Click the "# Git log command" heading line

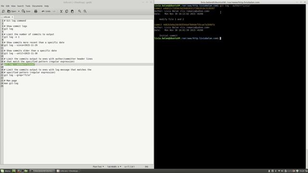15,21
